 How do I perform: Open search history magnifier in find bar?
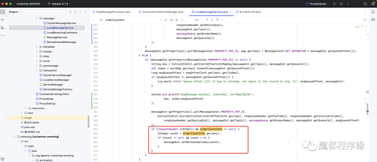point(101,20)
